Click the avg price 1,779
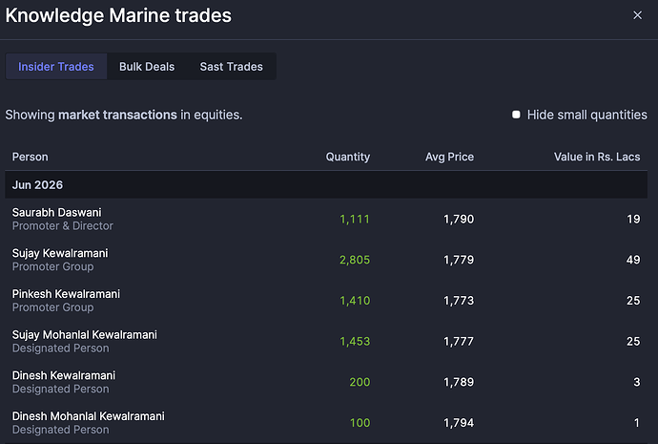 [x=459, y=260]
